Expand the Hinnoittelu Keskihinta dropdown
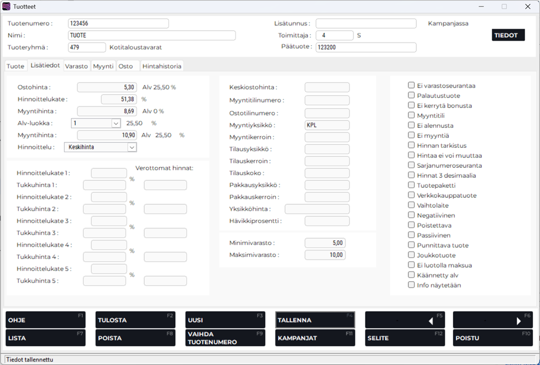Screen dimensions: 540x365 click(132, 147)
